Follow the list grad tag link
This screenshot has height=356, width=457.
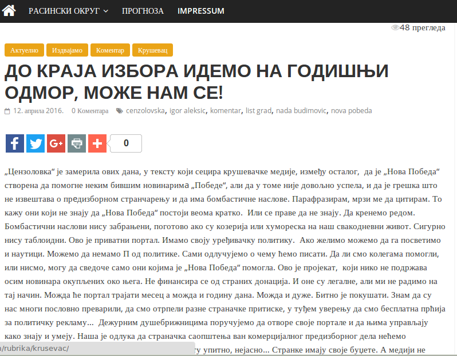click(x=258, y=111)
